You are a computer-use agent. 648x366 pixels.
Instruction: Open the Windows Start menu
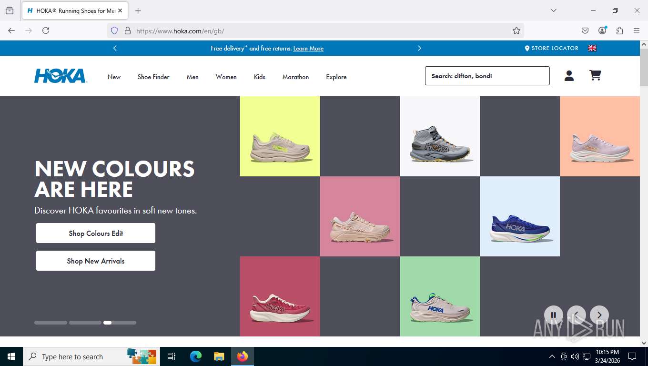(11, 356)
